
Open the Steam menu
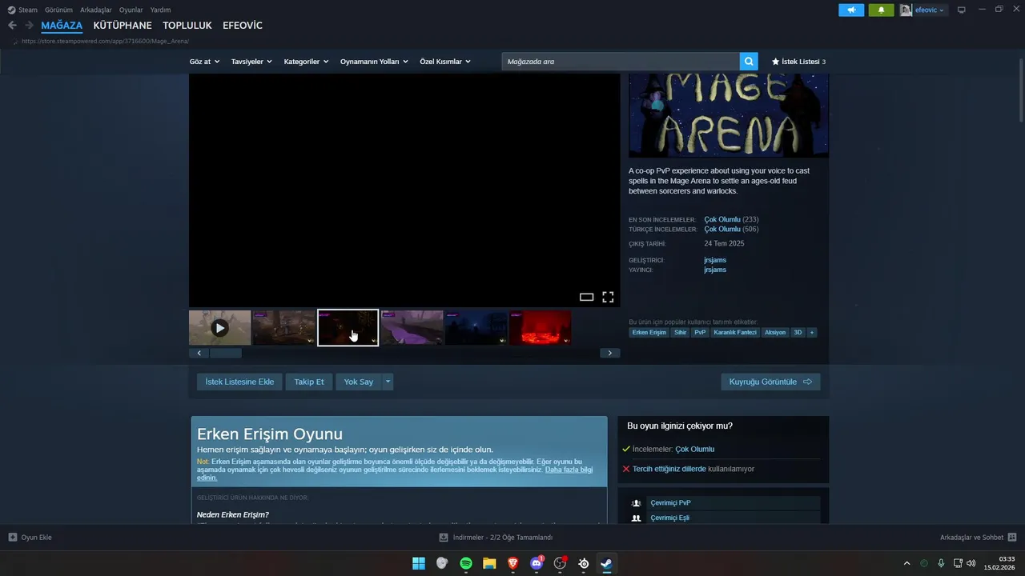28,10
